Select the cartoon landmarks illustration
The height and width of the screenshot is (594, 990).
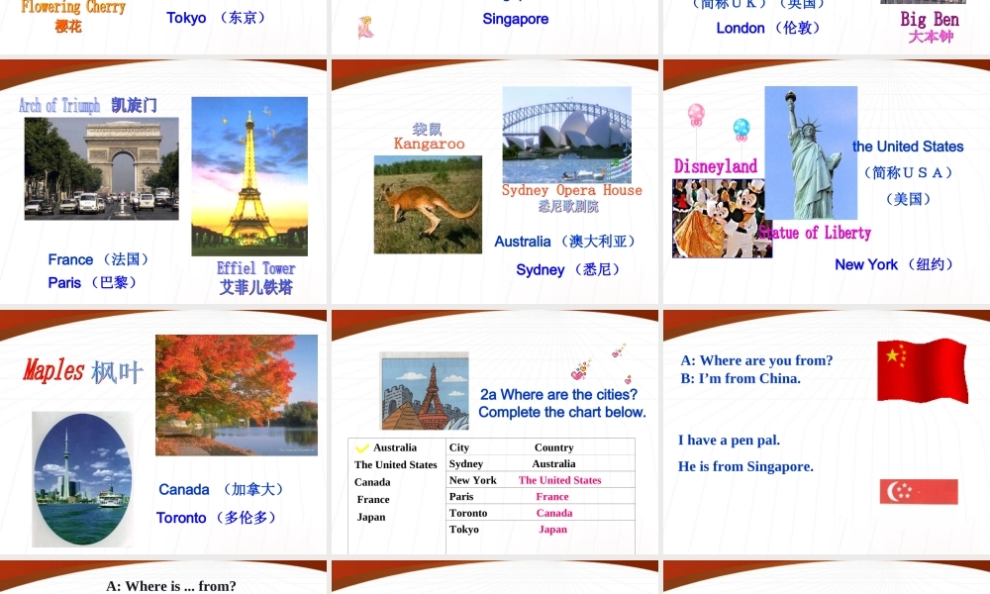[x=425, y=391]
